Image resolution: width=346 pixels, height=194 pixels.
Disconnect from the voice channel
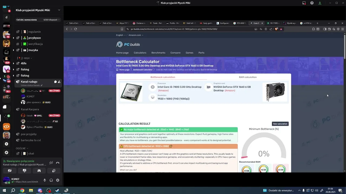click(x=58, y=163)
